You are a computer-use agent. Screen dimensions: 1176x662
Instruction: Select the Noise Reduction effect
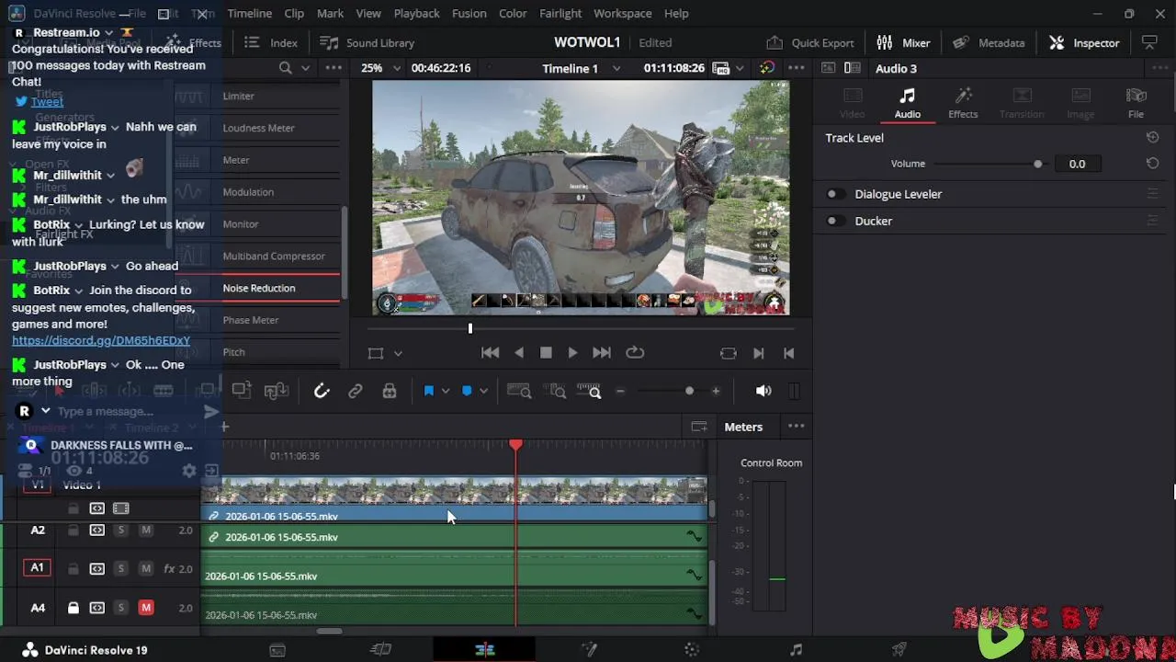point(258,288)
